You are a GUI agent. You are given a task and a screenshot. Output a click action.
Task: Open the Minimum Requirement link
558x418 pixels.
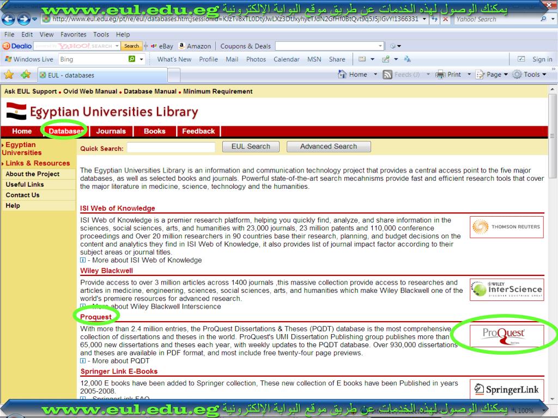tap(218, 91)
